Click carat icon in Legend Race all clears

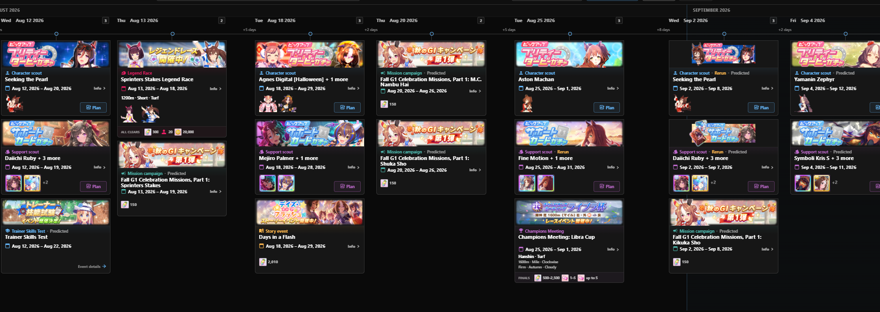point(148,132)
